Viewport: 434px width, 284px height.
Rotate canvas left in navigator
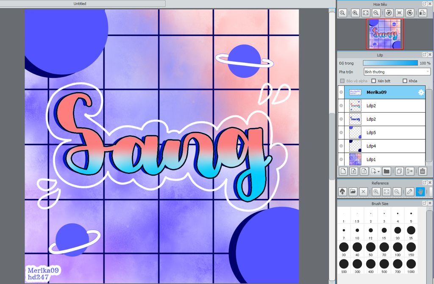[x=389, y=13]
